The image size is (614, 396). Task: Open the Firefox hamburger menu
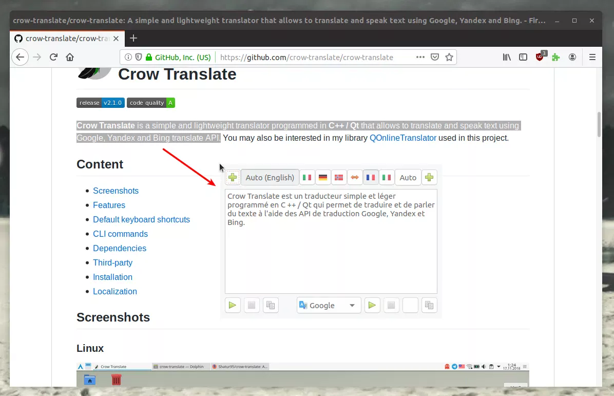point(592,57)
